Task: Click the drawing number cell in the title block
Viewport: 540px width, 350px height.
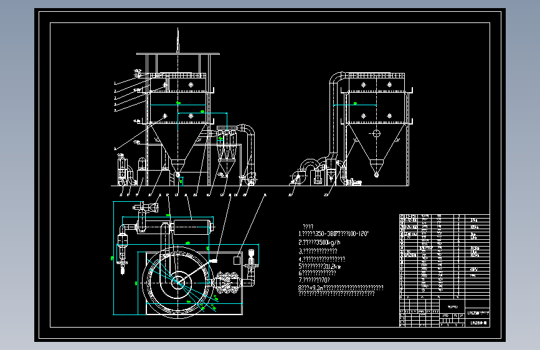Action: click(x=477, y=323)
